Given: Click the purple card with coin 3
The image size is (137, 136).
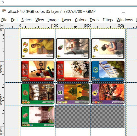Looking at the screenshot, I should pyautogui.click(x=108, y=94).
